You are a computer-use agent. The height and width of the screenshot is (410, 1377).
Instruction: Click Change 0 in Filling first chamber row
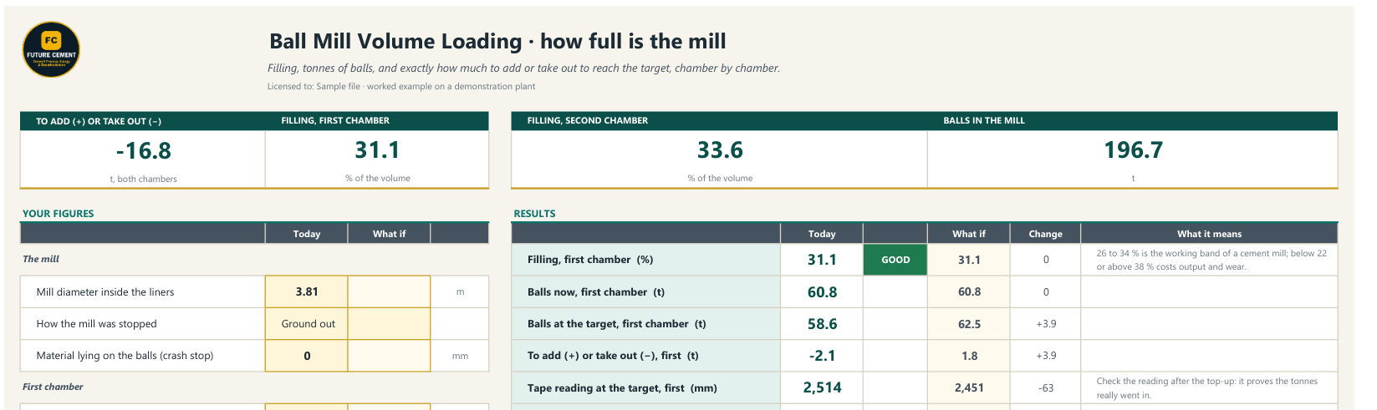(1045, 260)
